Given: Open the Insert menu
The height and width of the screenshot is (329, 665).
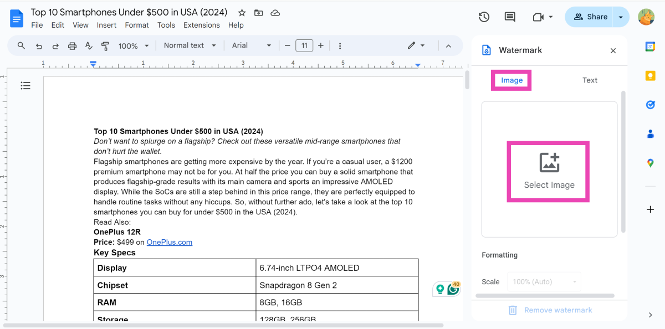Looking at the screenshot, I should (x=106, y=25).
